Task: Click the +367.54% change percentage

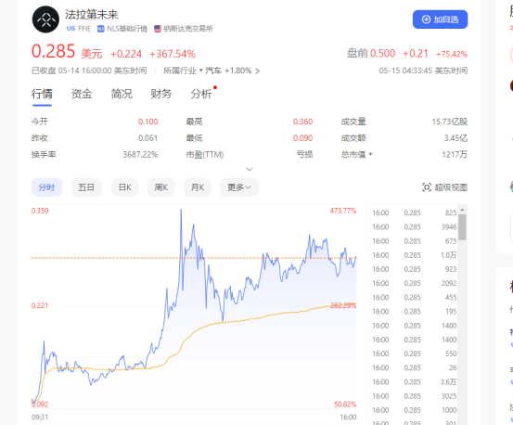Action: [173, 54]
